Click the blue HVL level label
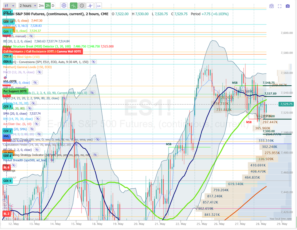The width and height of the screenshot is (297, 230). point(6,136)
